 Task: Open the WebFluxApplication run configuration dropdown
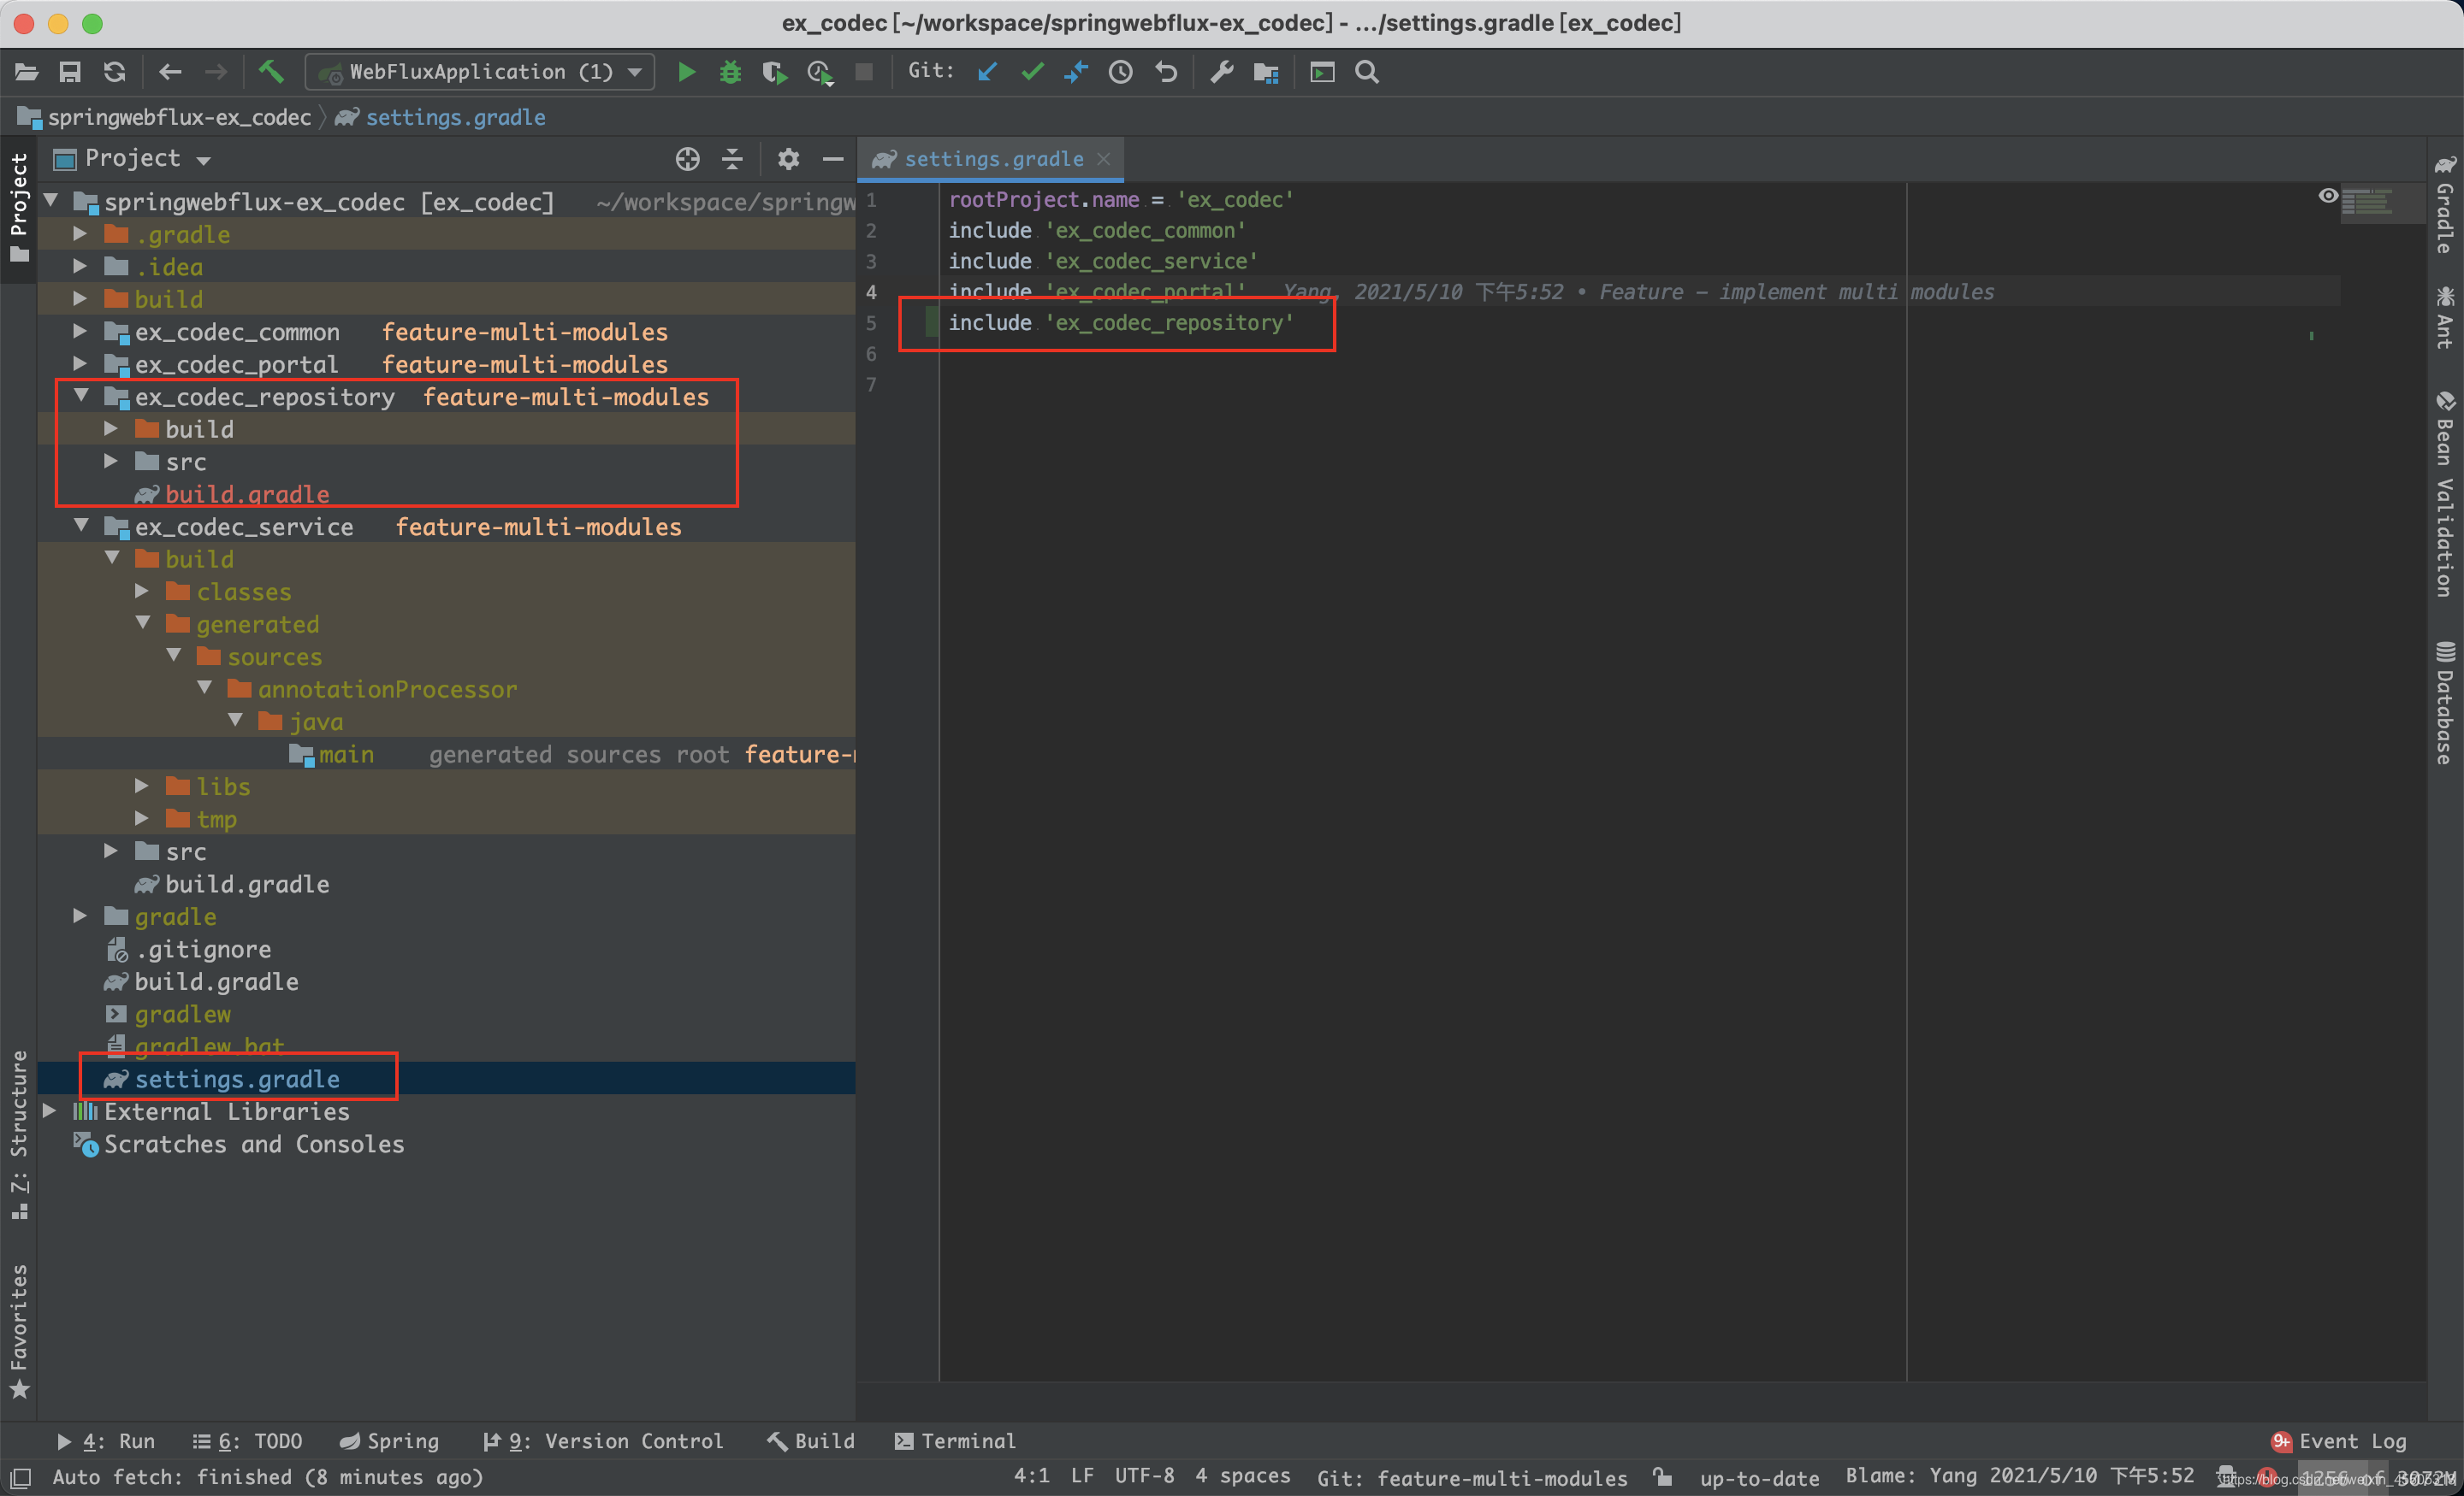(x=481, y=72)
